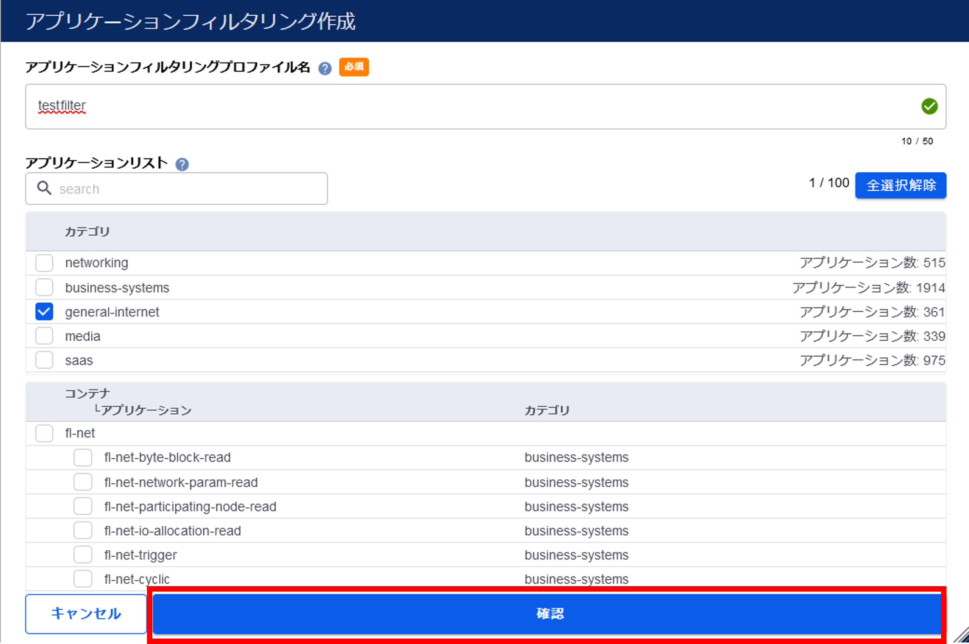The height and width of the screenshot is (644, 969).
Task: Click the 1 / 100 selection counter
Action: tap(829, 183)
